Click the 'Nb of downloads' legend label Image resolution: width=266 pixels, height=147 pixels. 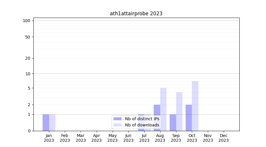142,125
